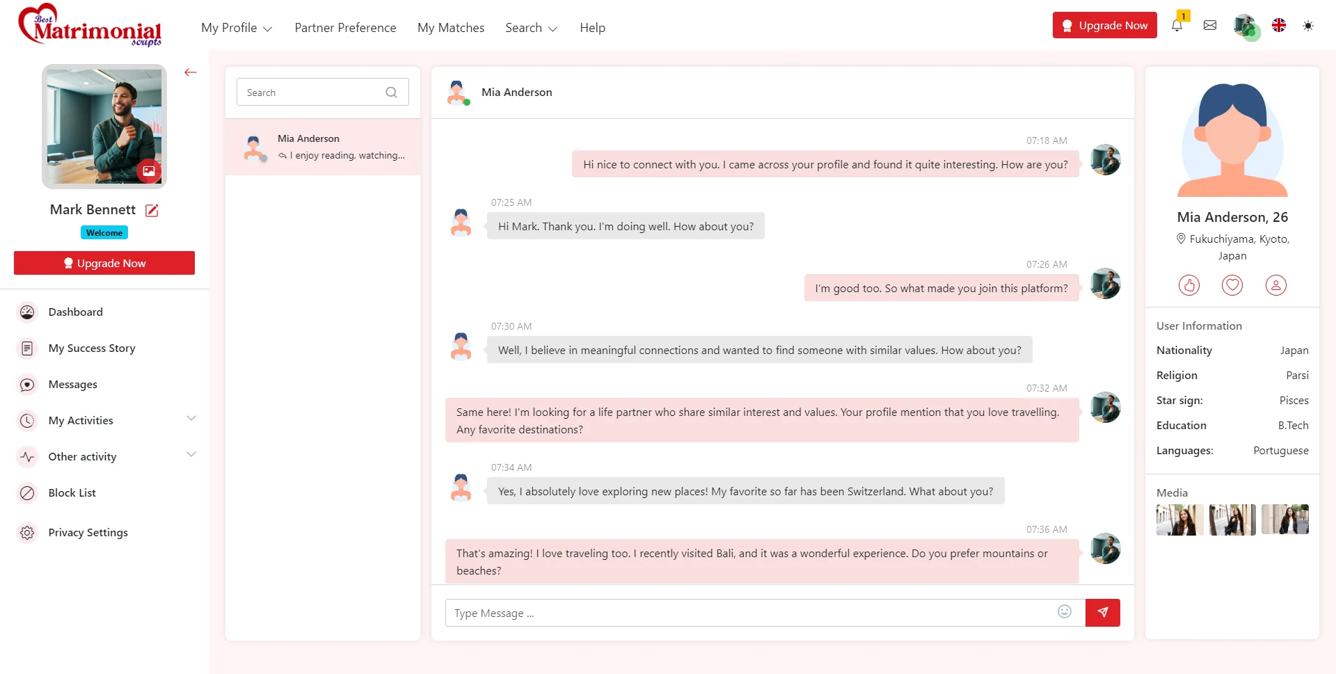Send message with the red paper plane button
The height and width of the screenshot is (674, 1336).
point(1102,613)
